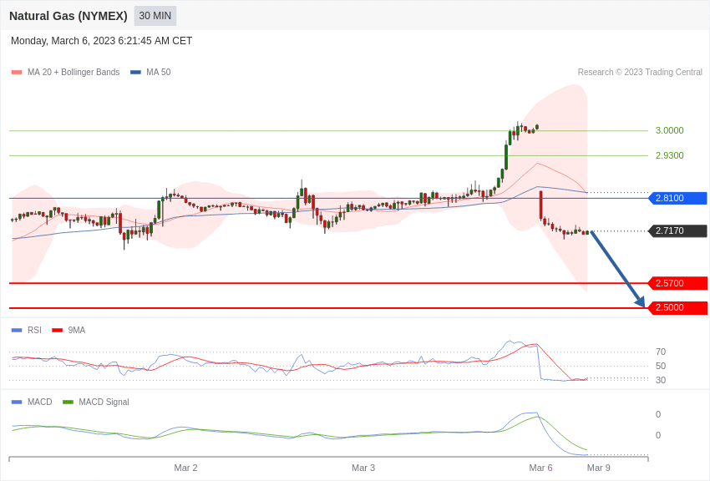
Task: Click the red 2.5700 support price tag
Action: [678, 283]
